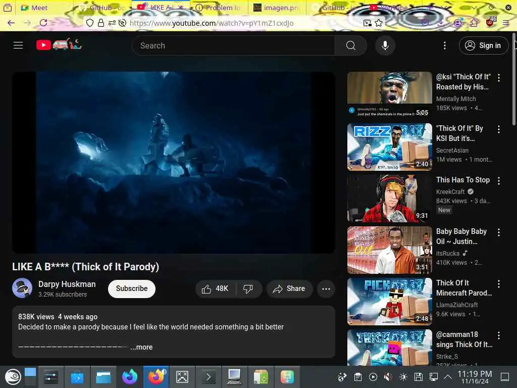The height and width of the screenshot is (388, 517).
Task: Expand the hidden system tray icons arrow
Action: [448, 377]
